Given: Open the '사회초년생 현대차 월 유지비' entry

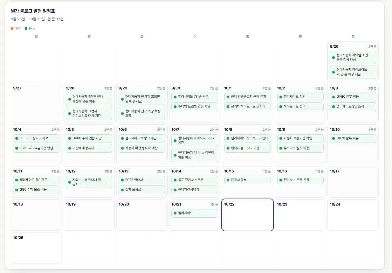Looking at the screenshot, I should coord(89,182).
